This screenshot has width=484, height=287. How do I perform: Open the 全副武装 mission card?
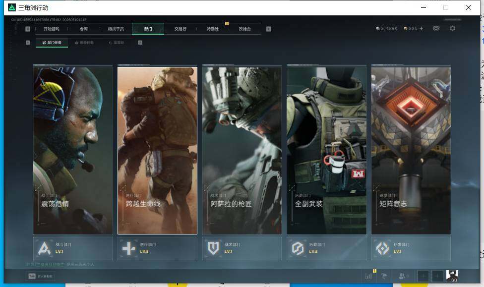327,150
